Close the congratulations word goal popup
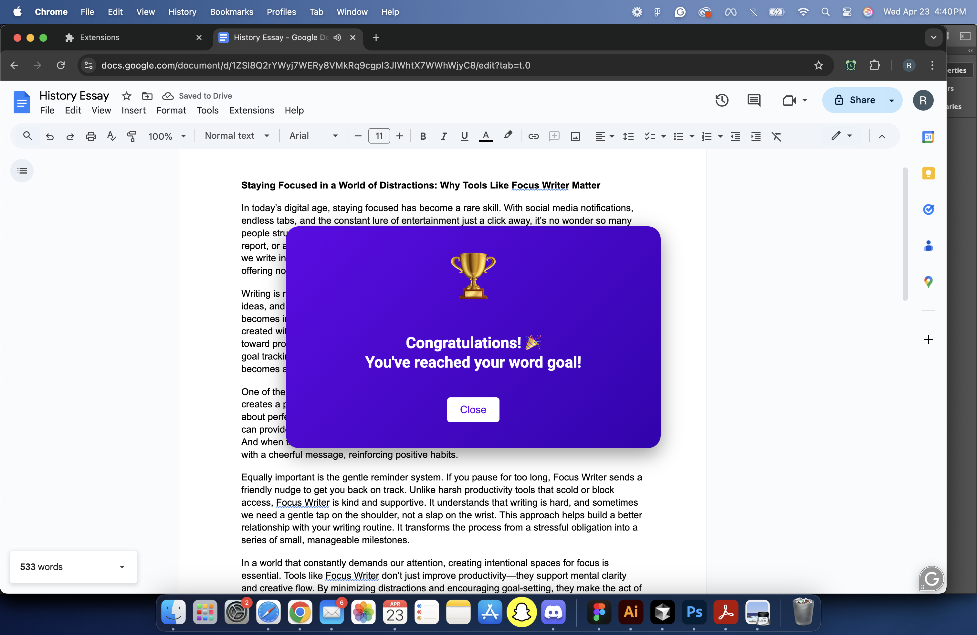The width and height of the screenshot is (977, 635). pos(473,410)
